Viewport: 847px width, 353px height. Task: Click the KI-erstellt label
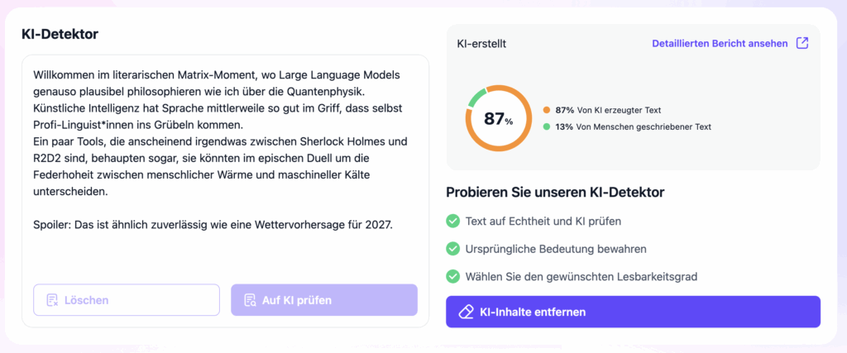(x=482, y=43)
